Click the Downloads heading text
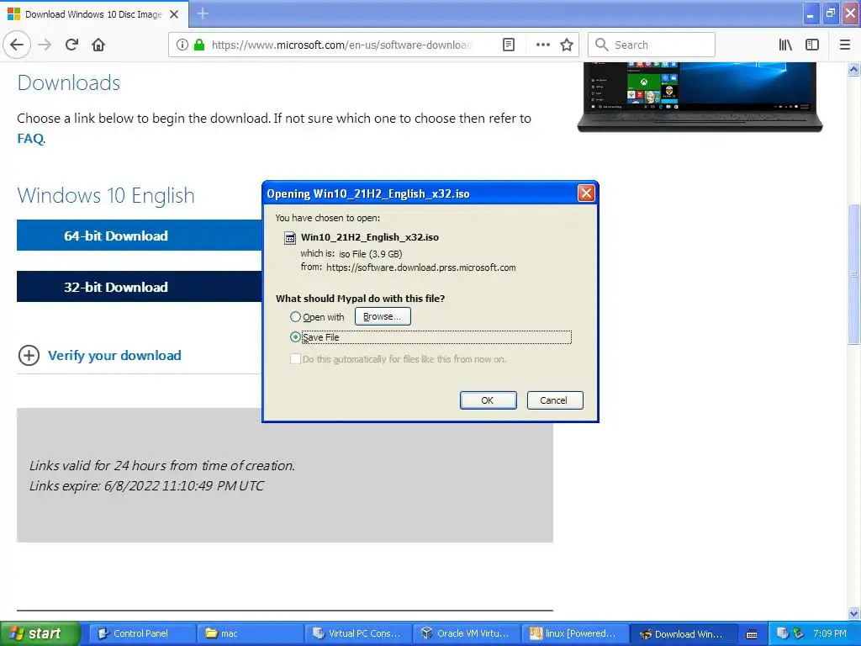 click(69, 82)
